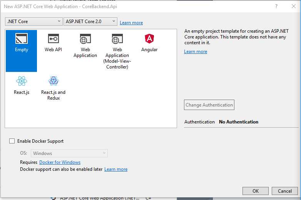Open Learn more link under template description
Image resolution: width=301 pixels, height=200 pixels.
pyautogui.click(x=196, y=52)
